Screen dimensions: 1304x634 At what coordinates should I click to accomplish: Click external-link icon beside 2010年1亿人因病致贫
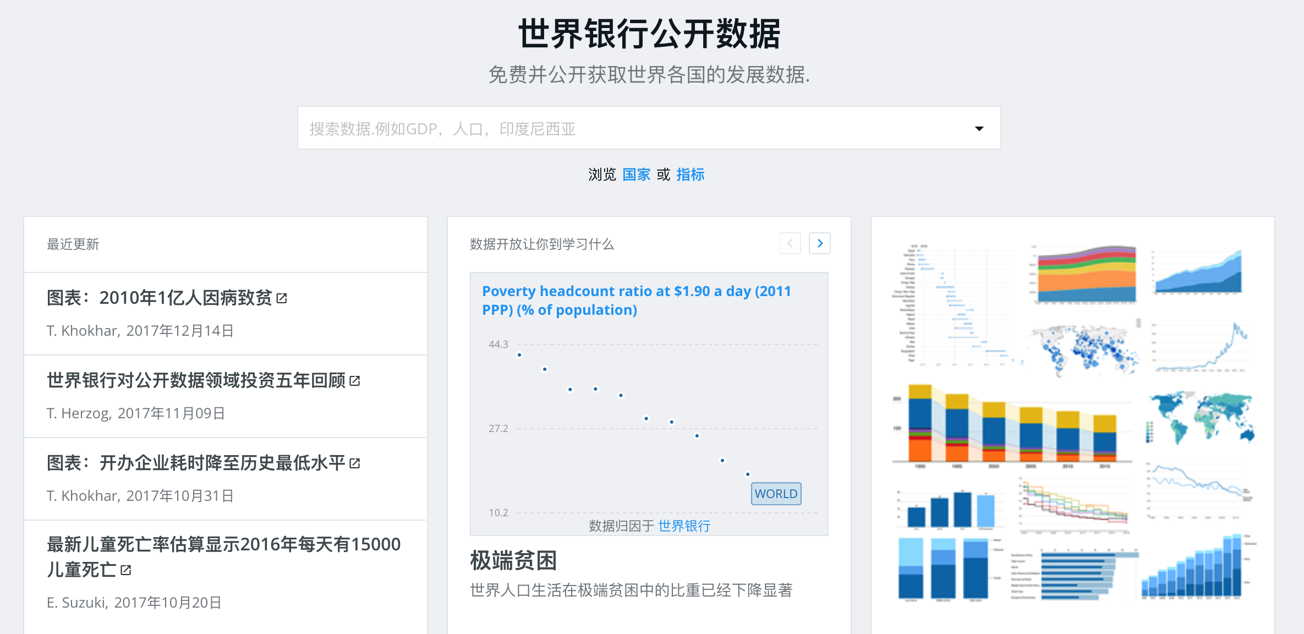(282, 298)
